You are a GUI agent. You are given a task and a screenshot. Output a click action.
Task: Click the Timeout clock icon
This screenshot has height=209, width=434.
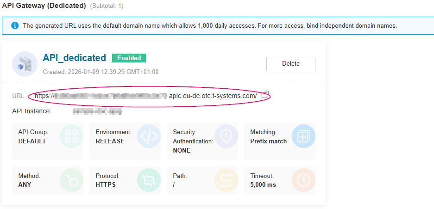pyautogui.click(x=303, y=180)
